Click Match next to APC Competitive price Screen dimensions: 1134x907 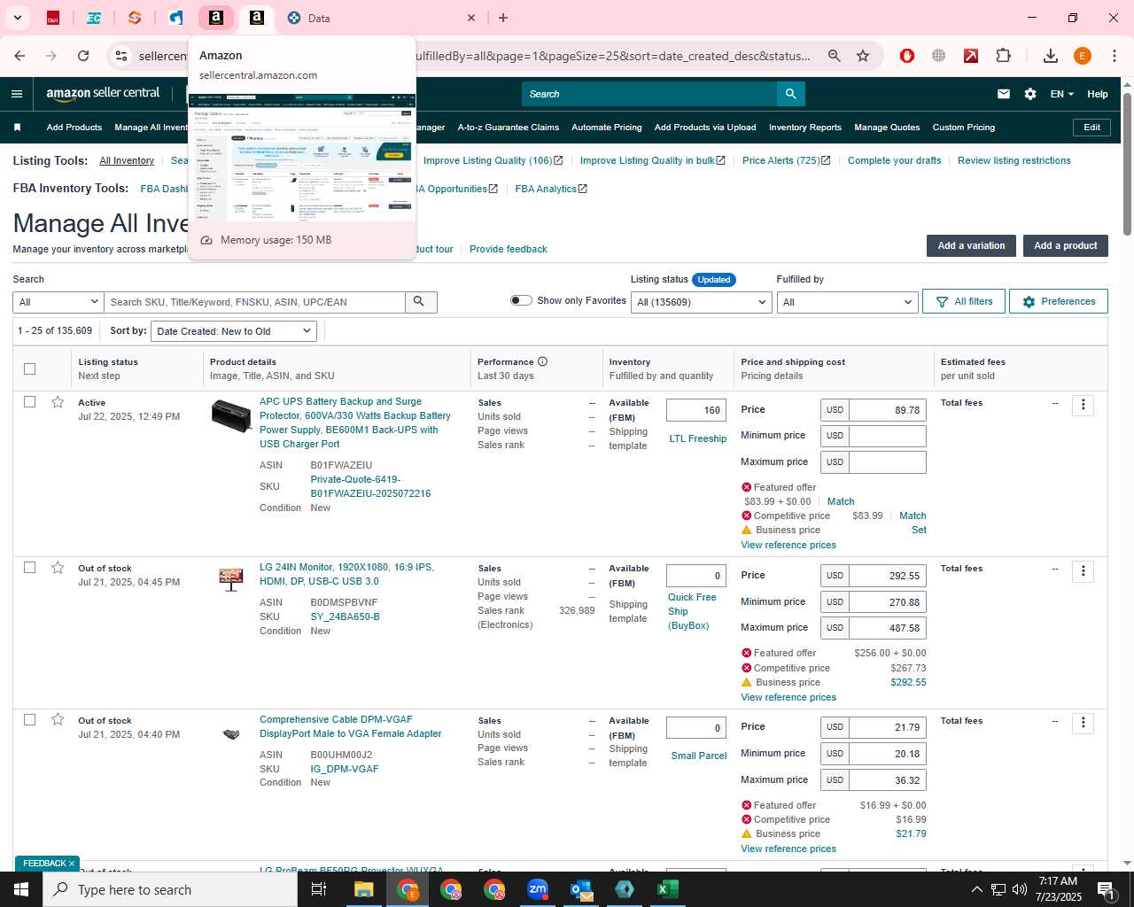pos(913,516)
